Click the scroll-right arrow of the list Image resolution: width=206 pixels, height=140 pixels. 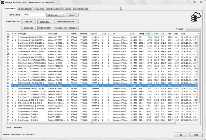[196, 123]
